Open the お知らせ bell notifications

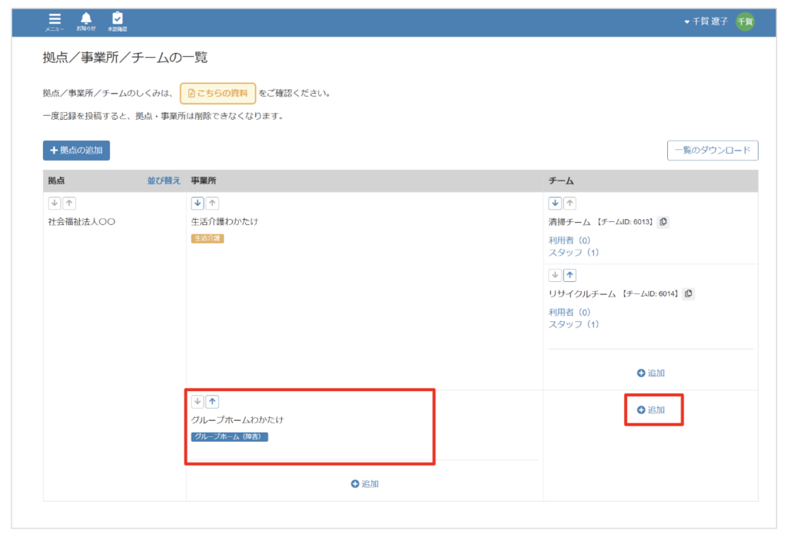pos(86,22)
